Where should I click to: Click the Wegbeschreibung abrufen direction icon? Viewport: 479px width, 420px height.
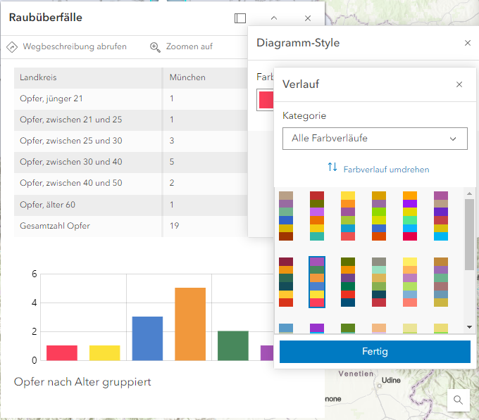click(x=12, y=47)
